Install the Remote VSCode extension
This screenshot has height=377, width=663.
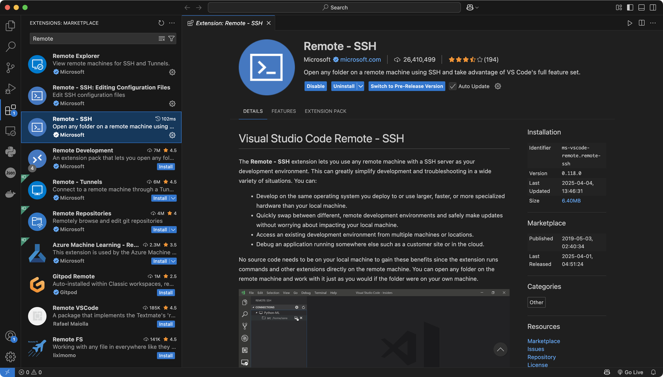click(166, 324)
